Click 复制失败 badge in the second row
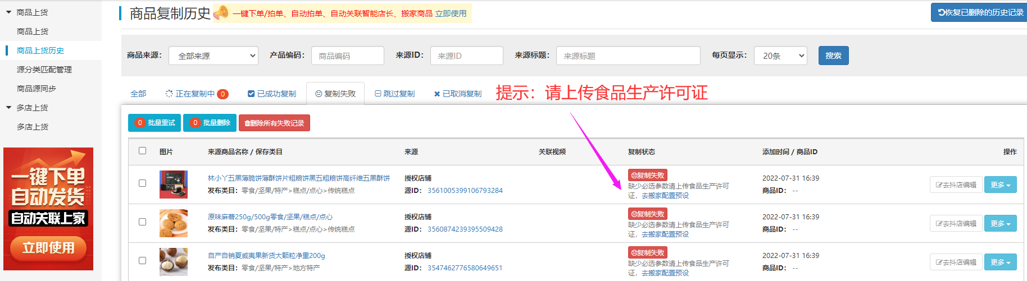The width and height of the screenshot is (1027, 281). [x=647, y=214]
